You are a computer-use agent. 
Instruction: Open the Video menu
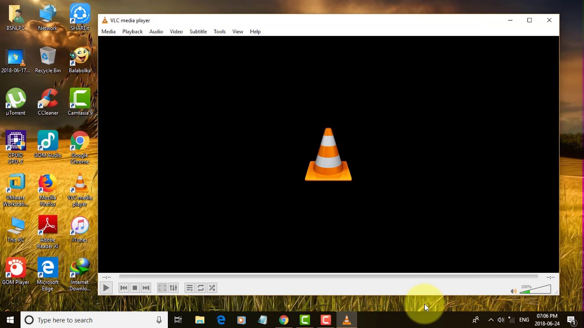point(176,31)
